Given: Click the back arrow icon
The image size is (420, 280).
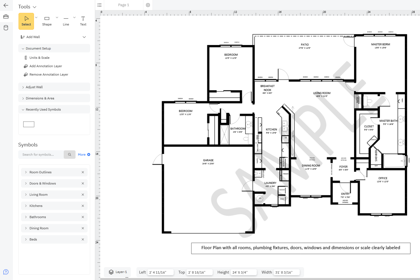Looking at the screenshot, I should coord(6,5).
